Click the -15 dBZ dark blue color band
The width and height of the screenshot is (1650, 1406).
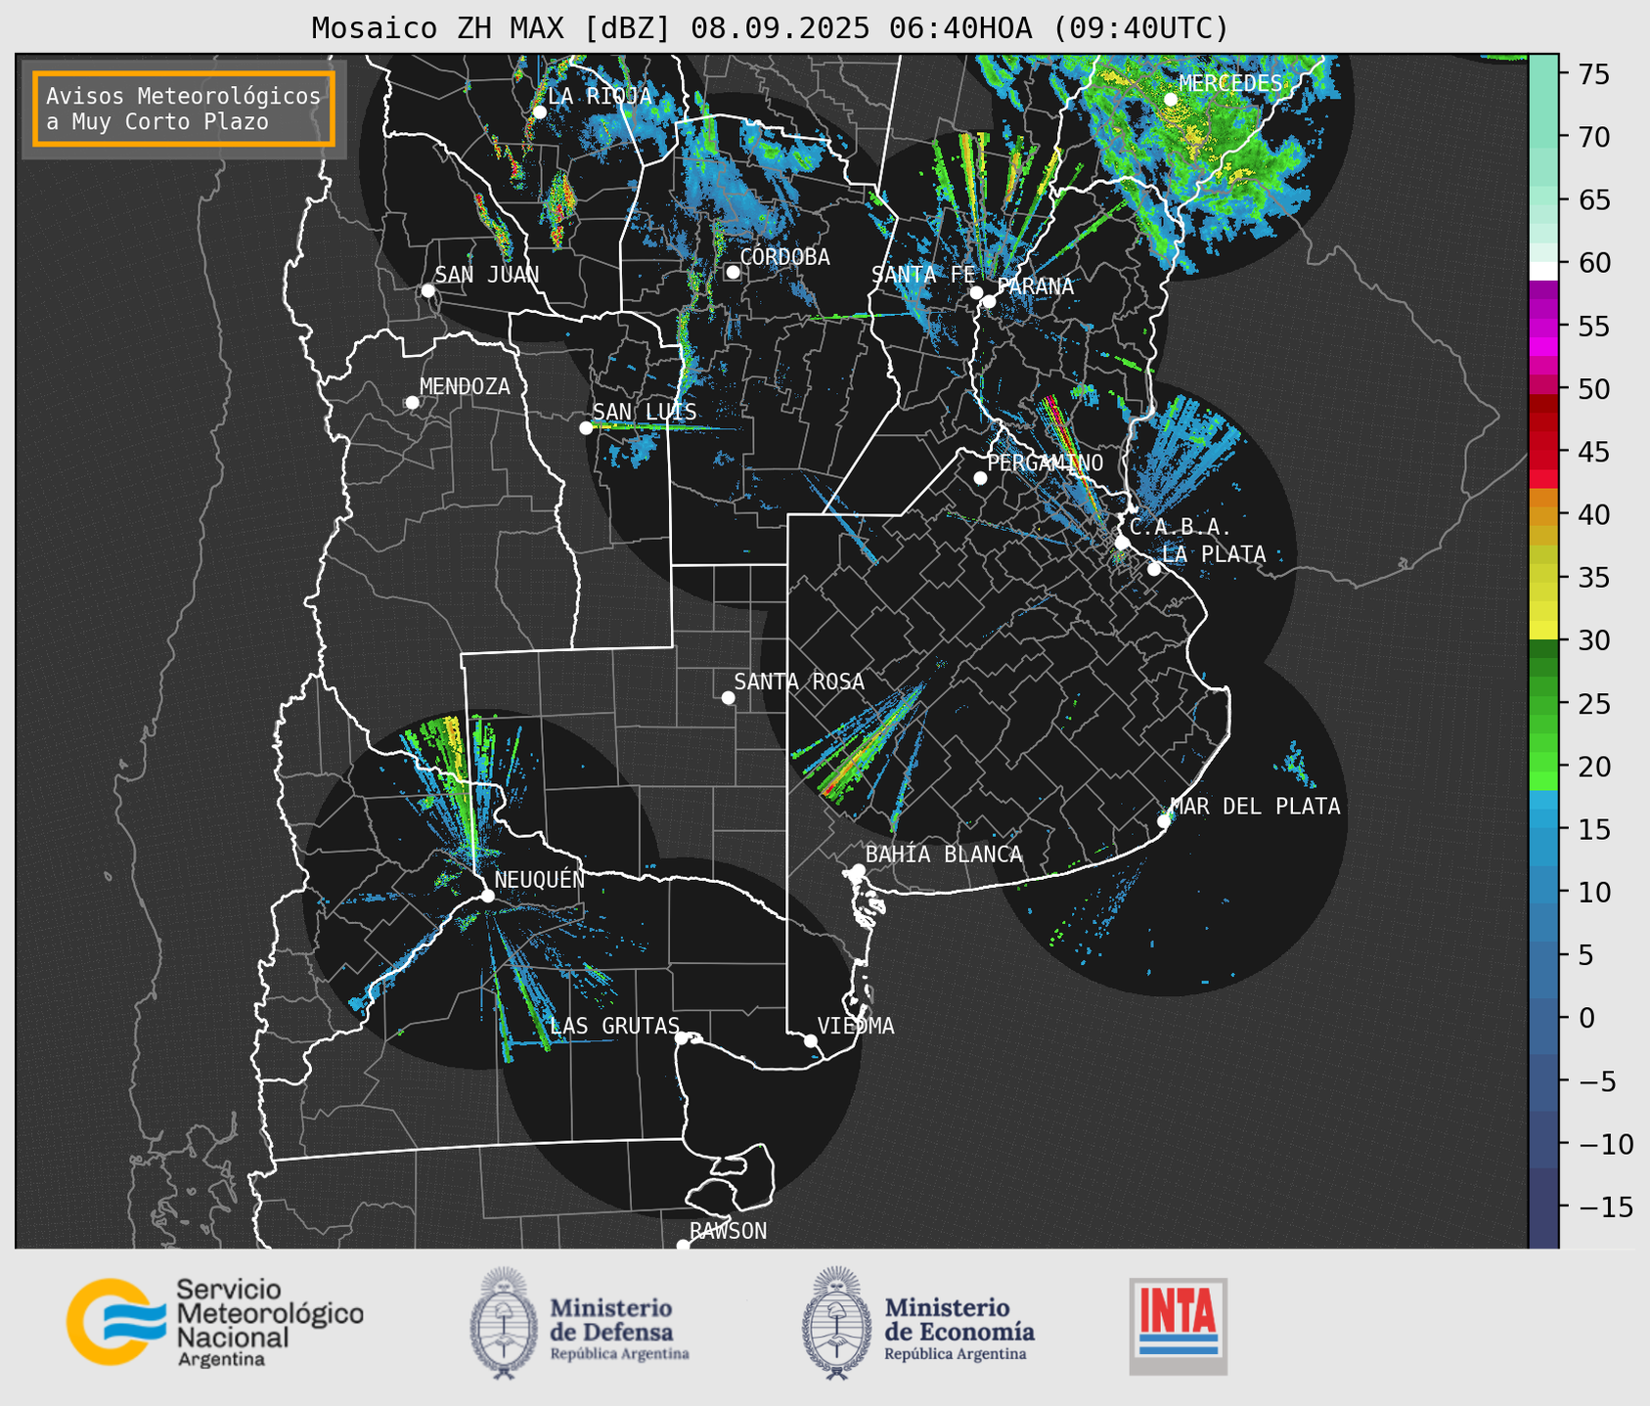click(x=1543, y=1208)
